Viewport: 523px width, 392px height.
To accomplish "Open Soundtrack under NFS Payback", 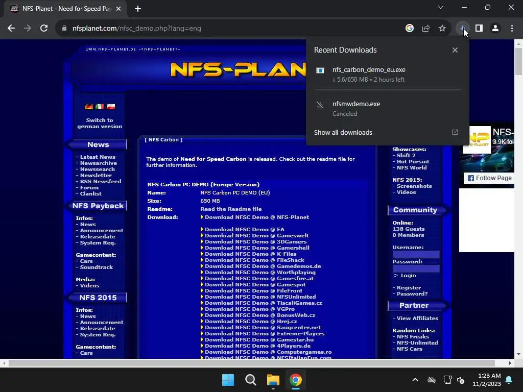I will point(97,267).
